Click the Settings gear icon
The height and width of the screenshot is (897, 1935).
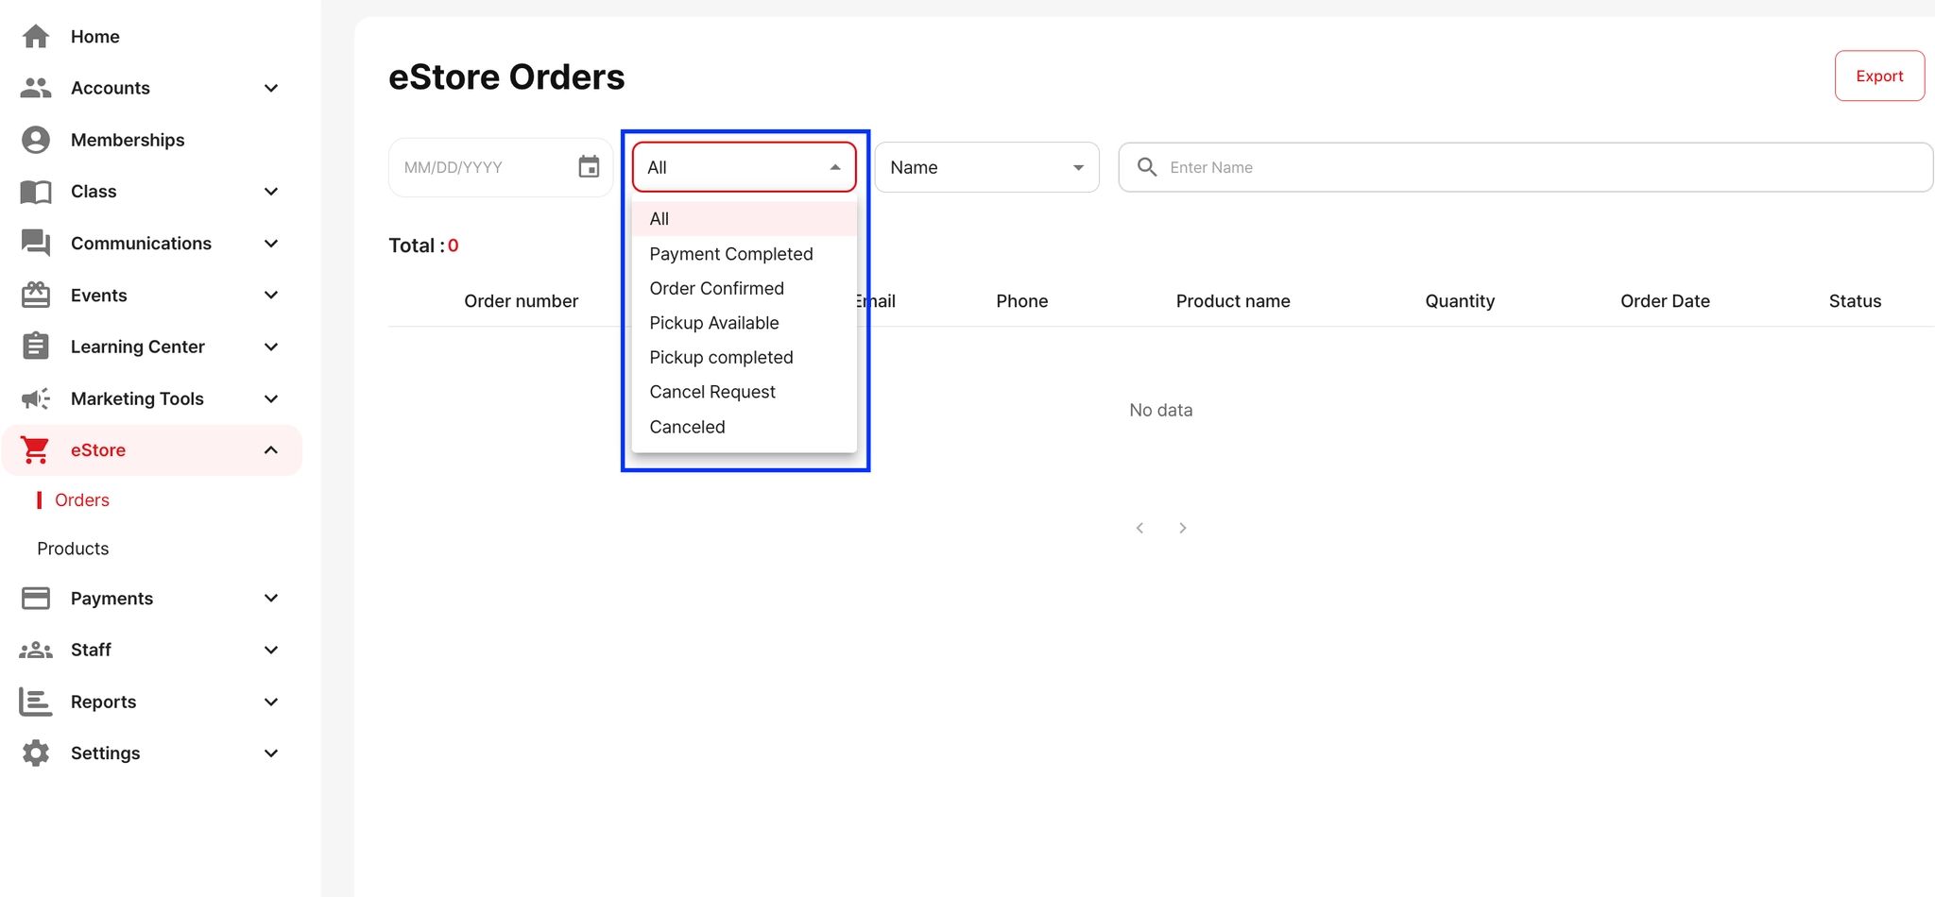tap(36, 753)
